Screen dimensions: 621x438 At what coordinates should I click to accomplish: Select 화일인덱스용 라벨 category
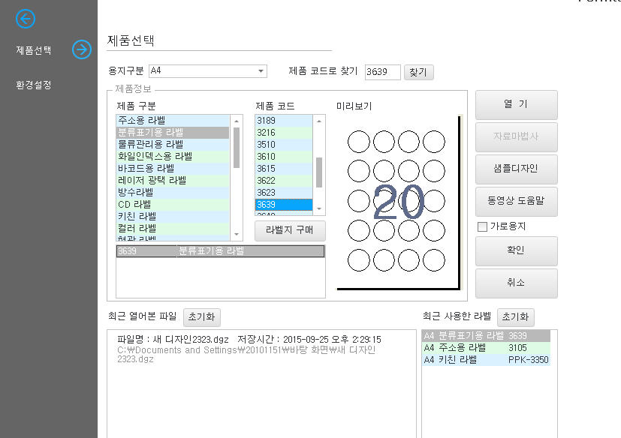point(173,156)
